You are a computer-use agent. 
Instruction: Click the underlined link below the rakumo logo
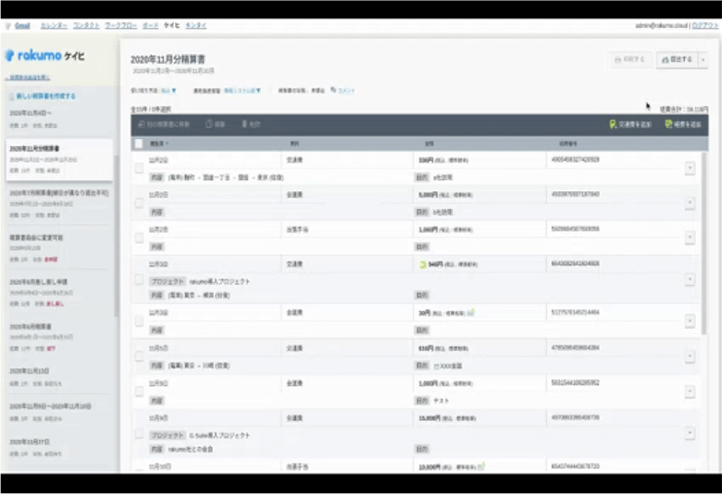coord(28,78)
